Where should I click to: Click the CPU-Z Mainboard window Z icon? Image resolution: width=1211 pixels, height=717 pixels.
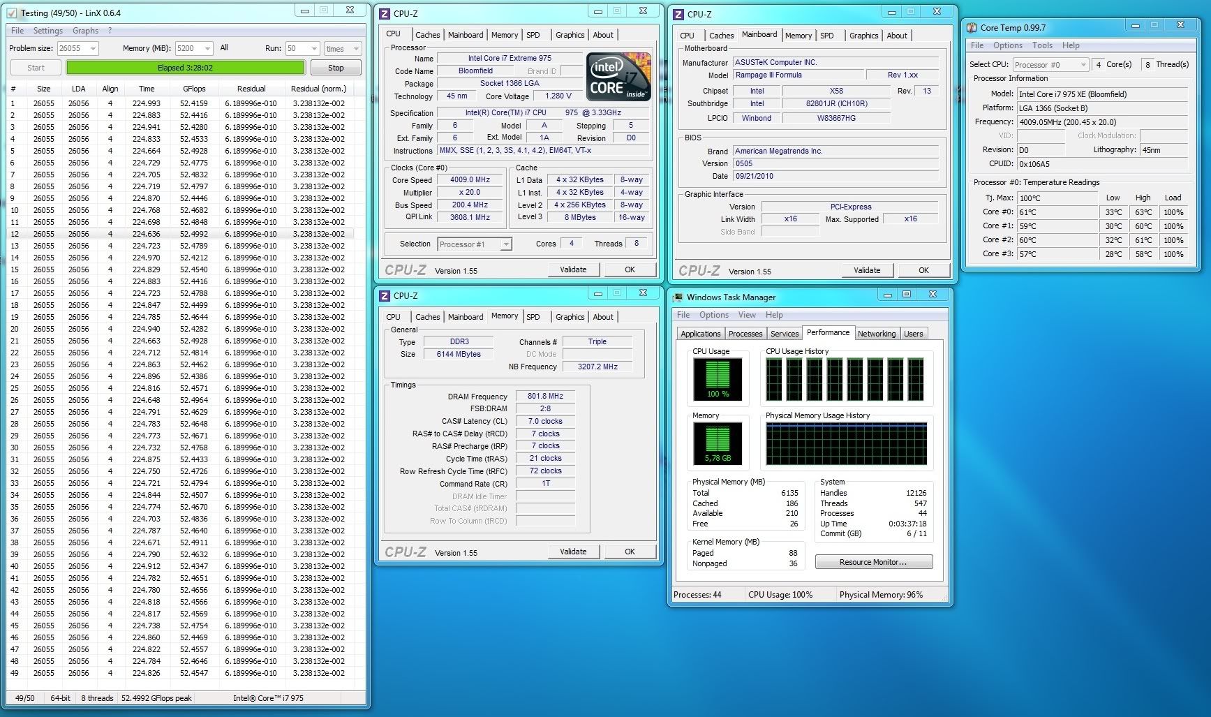point(678,14)
